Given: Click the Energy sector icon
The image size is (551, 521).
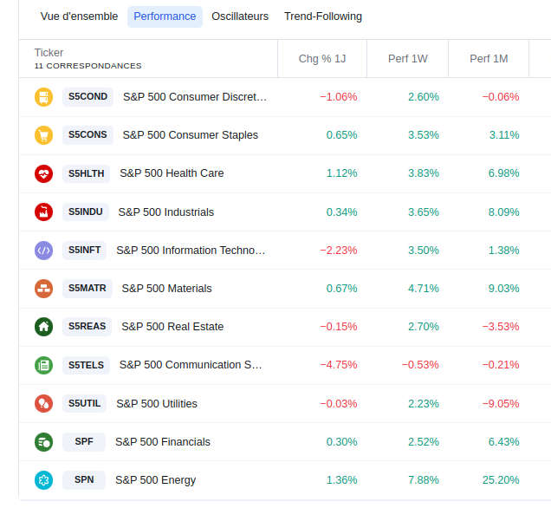Looking at the screenshot, I should pyautogui.click(x=43, y=480).
